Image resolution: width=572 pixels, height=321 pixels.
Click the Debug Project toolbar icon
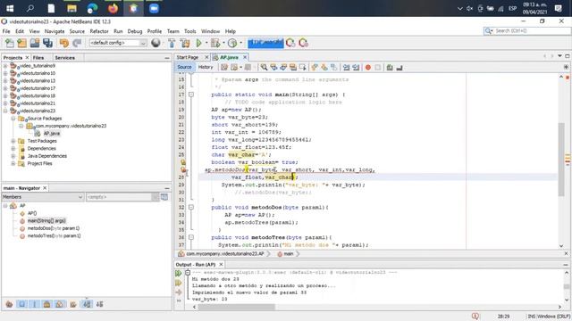[x=215, y=43]
